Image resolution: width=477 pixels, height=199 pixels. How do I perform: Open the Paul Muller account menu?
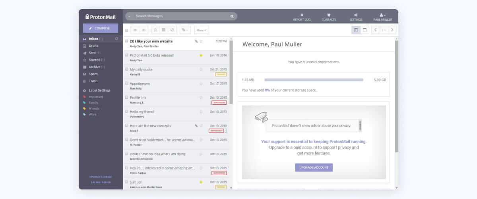pyautogui.click(x=383, y=17)
